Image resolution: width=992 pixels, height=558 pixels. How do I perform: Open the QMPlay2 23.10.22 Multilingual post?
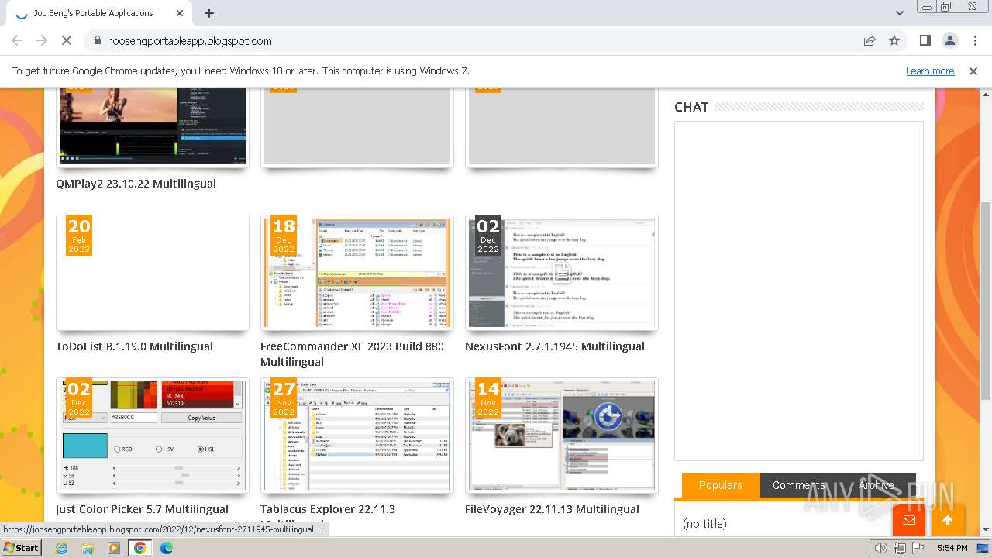click(136, 184)
